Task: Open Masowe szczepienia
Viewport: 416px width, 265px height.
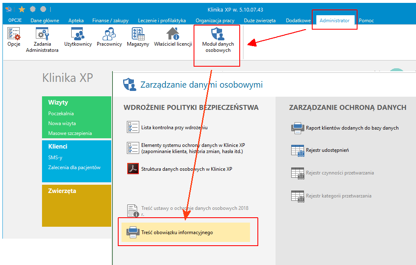Action: pos(70,133)
